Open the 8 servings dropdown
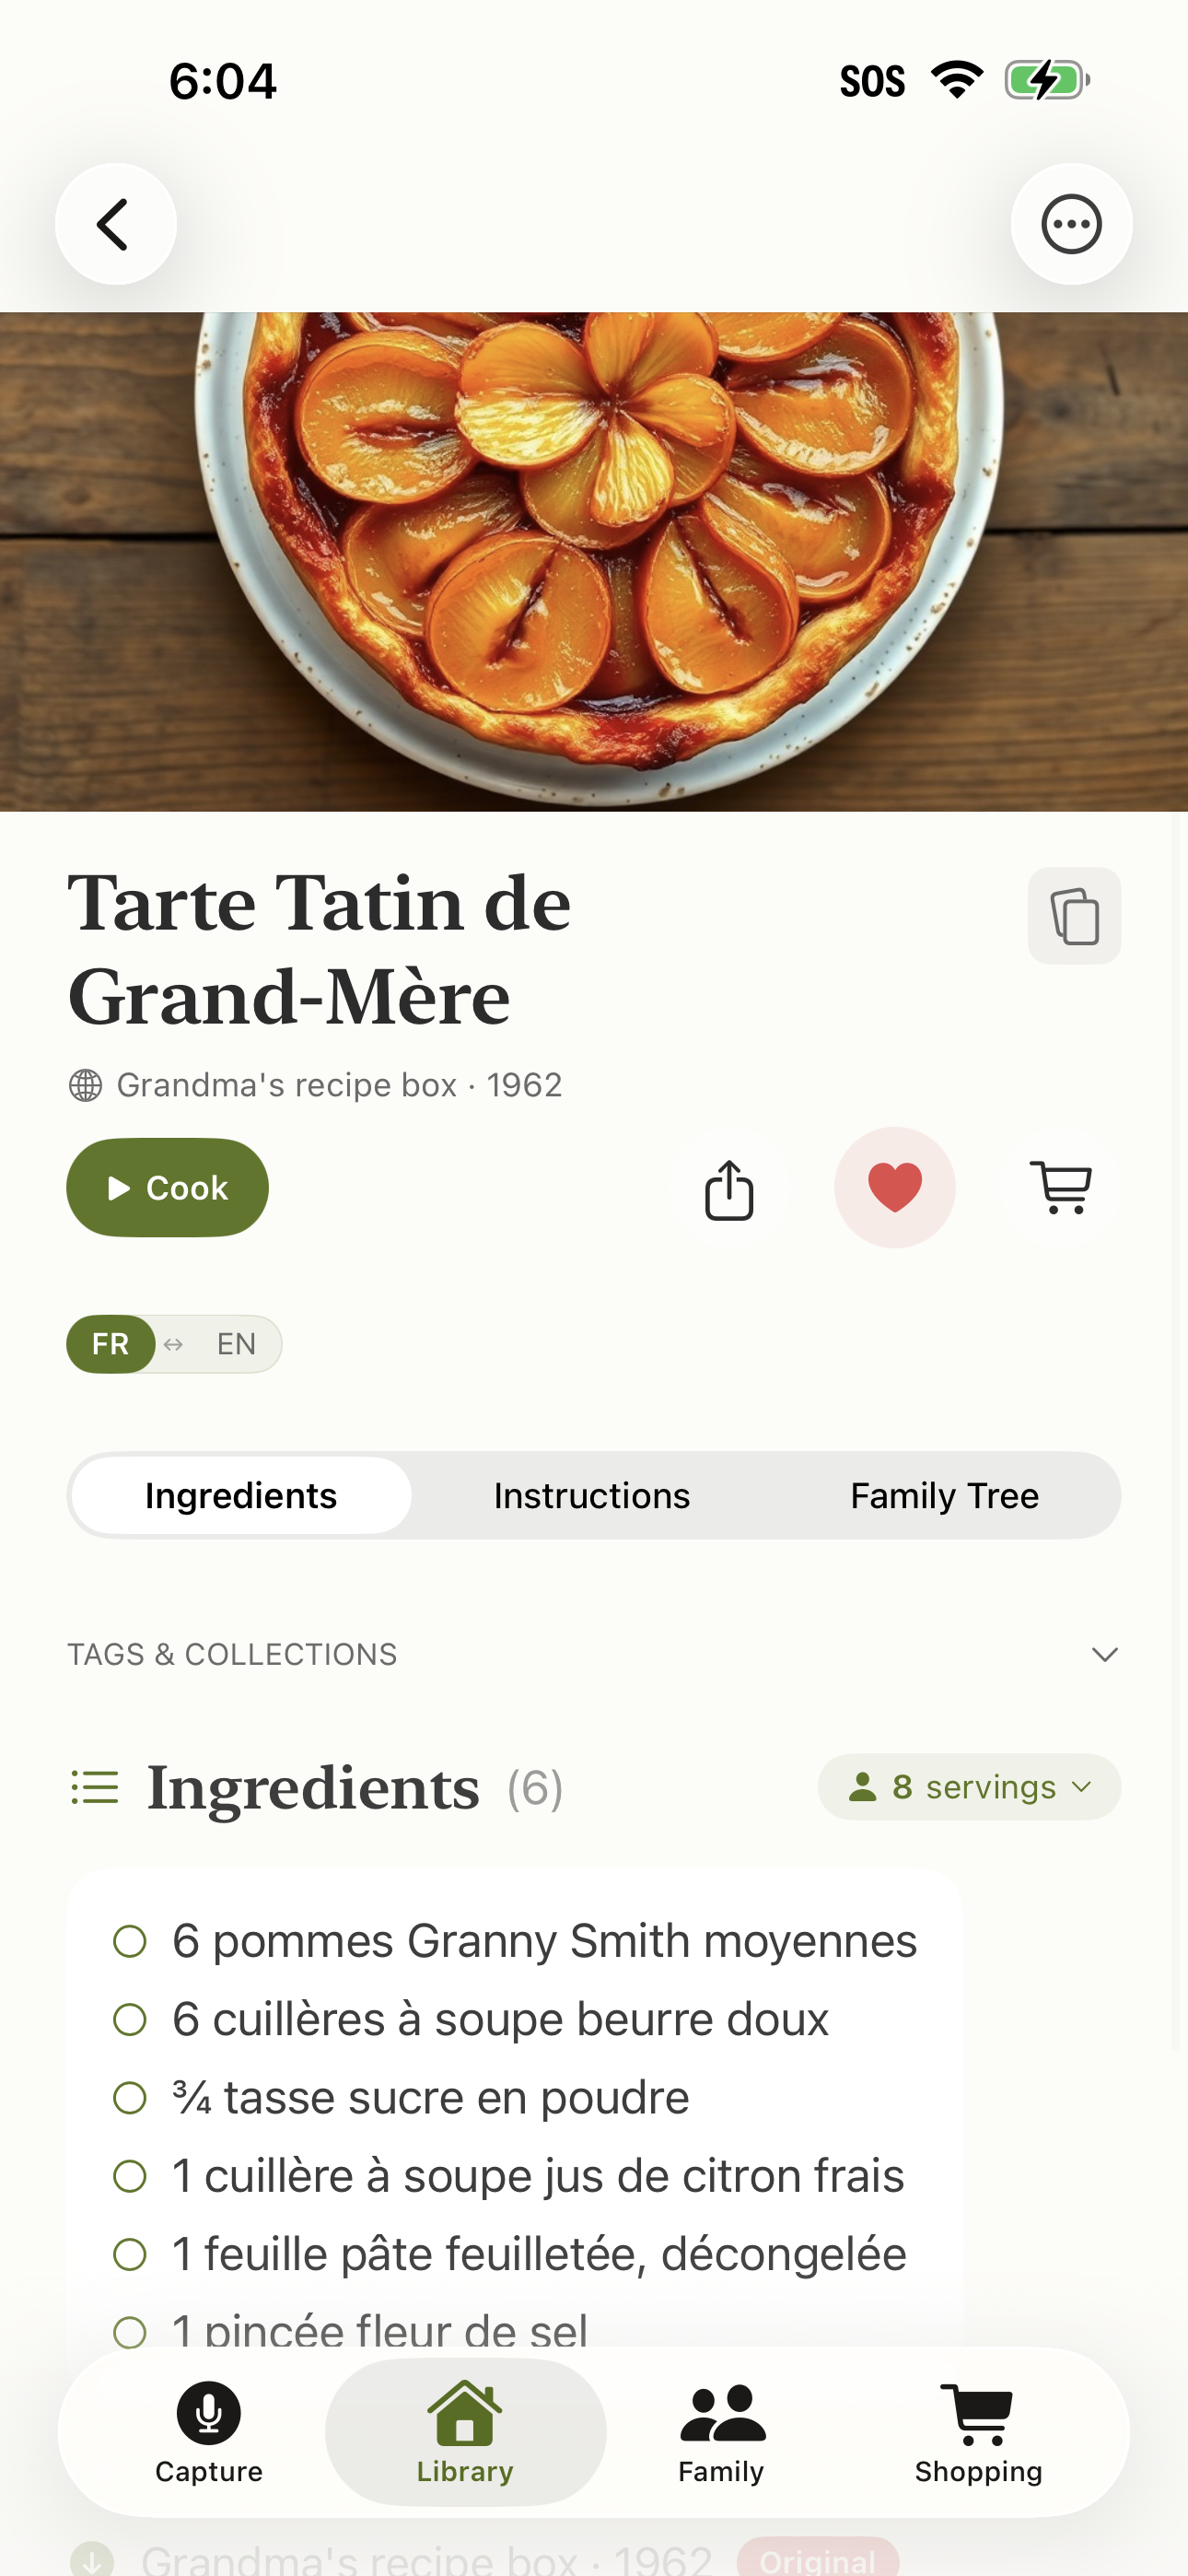The height and width of the screenshot is (2576, 1188). tap(968, 1787)
